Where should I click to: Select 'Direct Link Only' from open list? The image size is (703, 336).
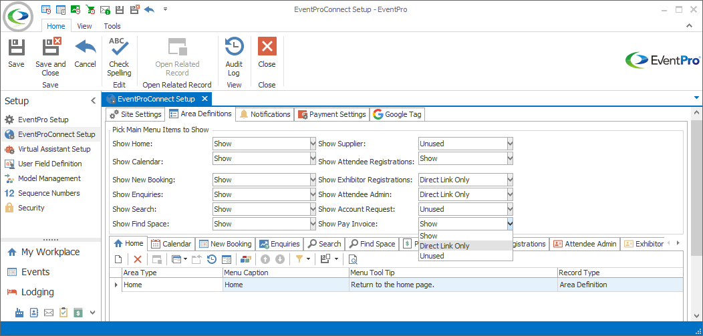pos(465,246)
